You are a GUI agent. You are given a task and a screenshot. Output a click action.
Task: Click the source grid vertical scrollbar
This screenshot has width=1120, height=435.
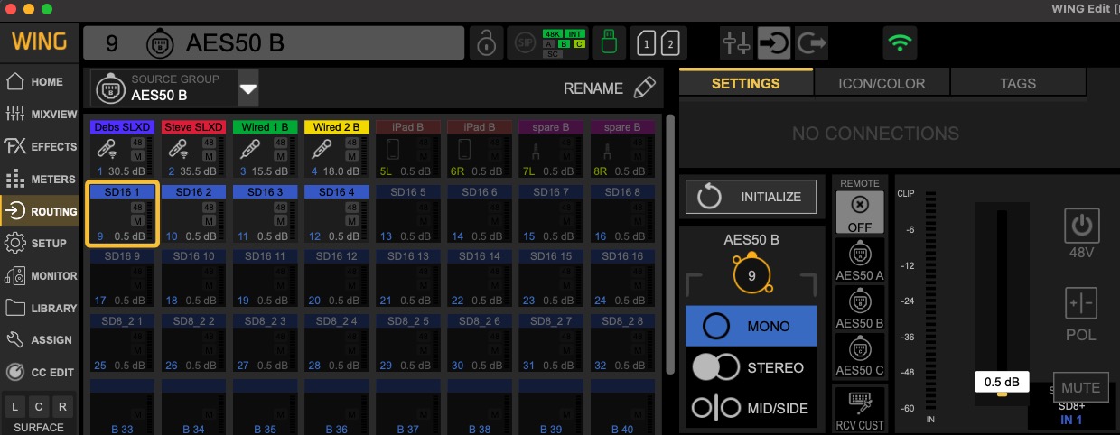pos(669,244)
